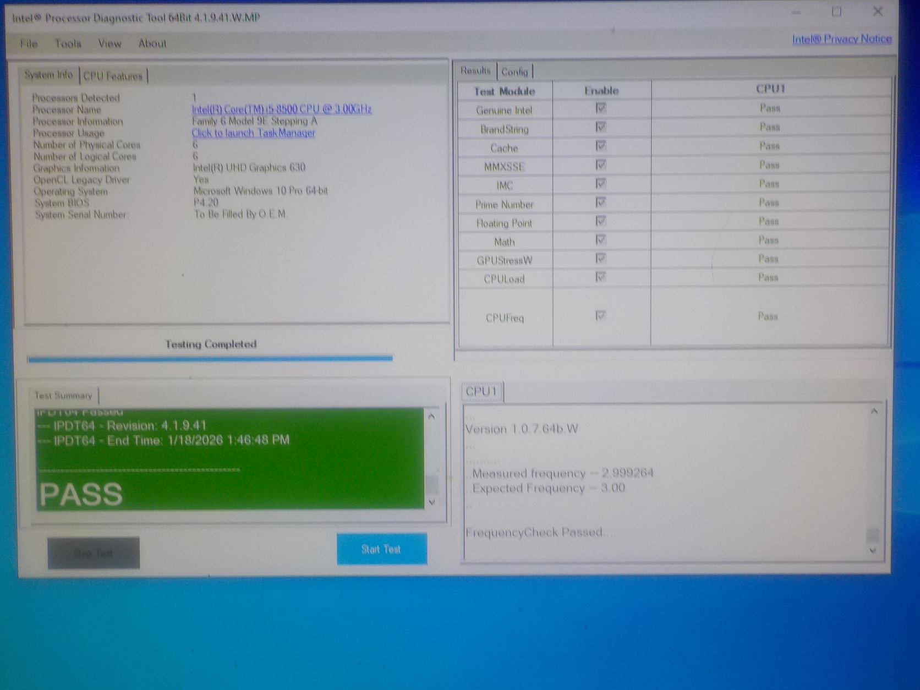The height and width of the screenshot is (690, 920).
Task: Click the Microsoft Windows 10 Pro 64-bit value
Action: point(260,191)
